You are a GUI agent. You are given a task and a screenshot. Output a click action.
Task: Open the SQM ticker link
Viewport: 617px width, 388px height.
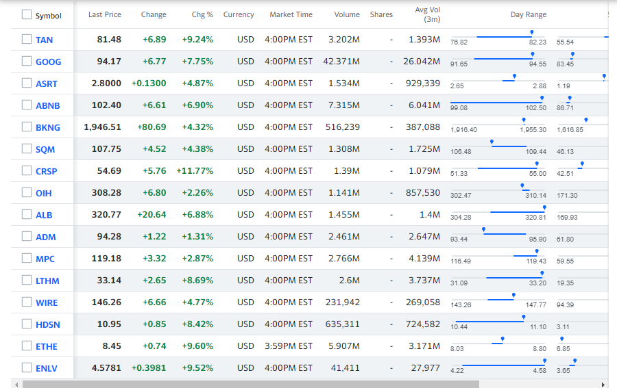(45, 150)
